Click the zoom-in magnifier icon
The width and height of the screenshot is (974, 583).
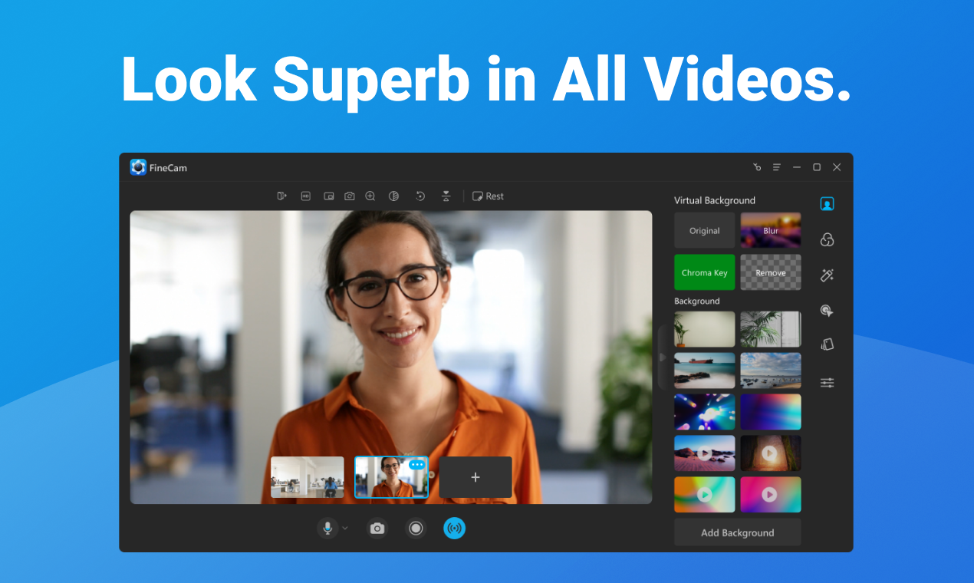click(x=370, y=196)
